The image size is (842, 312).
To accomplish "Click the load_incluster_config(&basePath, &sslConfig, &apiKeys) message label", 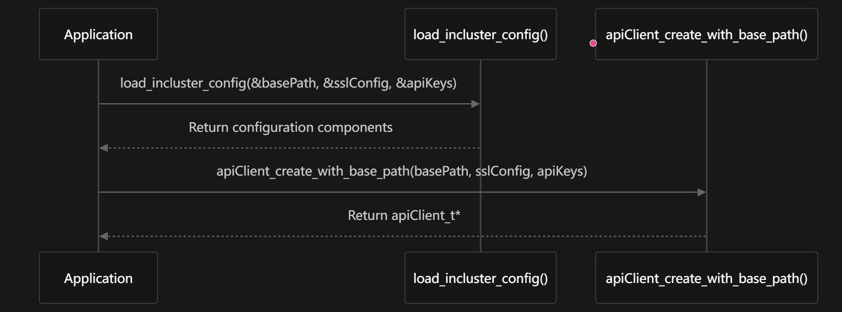I will (288, 83).
